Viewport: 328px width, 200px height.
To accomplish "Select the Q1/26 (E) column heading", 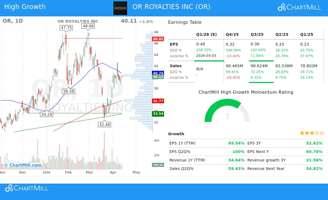I will 206,34.
